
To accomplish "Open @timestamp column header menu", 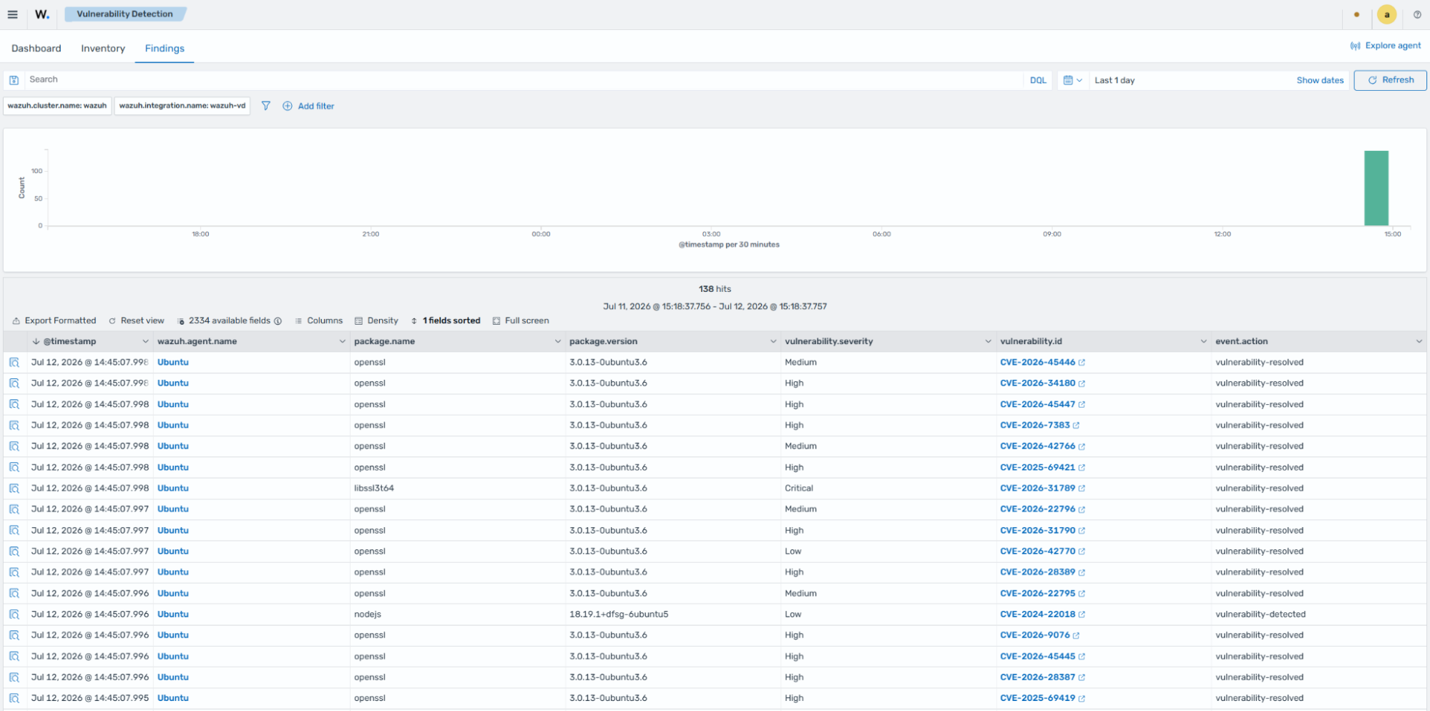I will click(x=145, y=342).
